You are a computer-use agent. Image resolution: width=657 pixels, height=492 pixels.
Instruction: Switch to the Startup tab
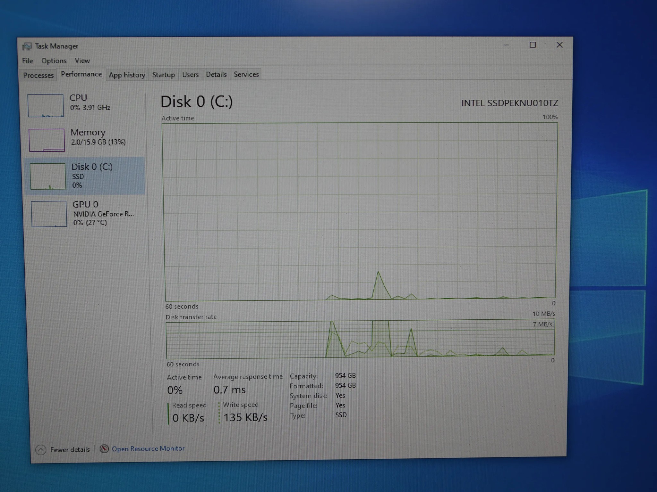(163, 75)
